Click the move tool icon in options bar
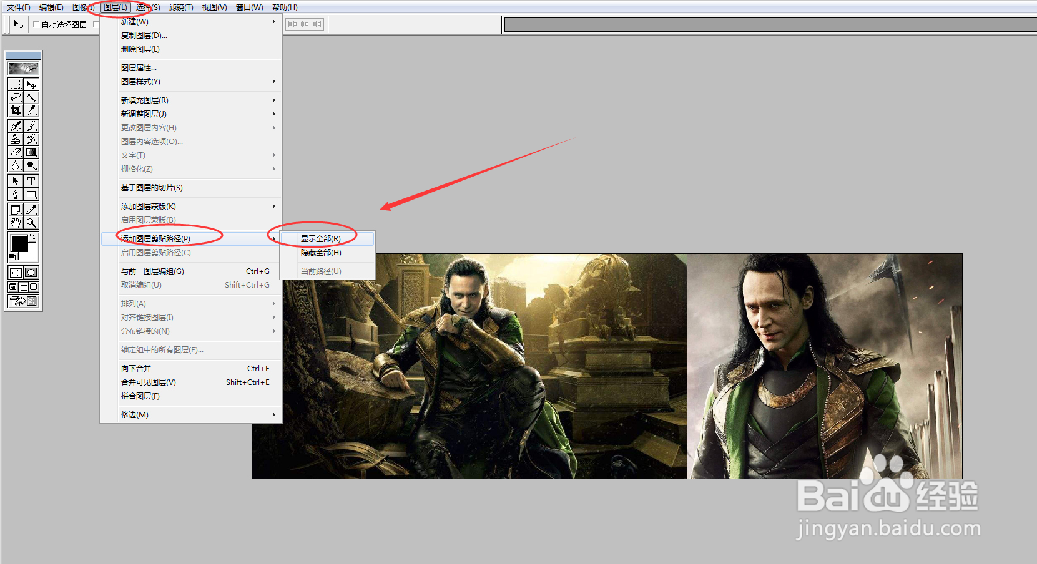Screen dimensions: 1037x564 pyautogui.click(x=19, y=24)
